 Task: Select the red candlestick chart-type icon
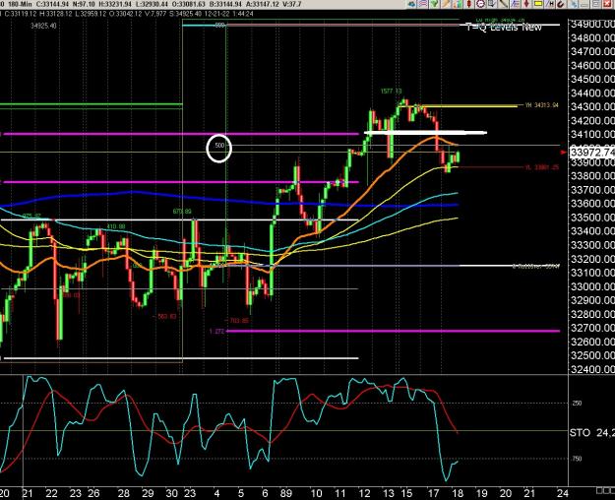pos(468,4)
